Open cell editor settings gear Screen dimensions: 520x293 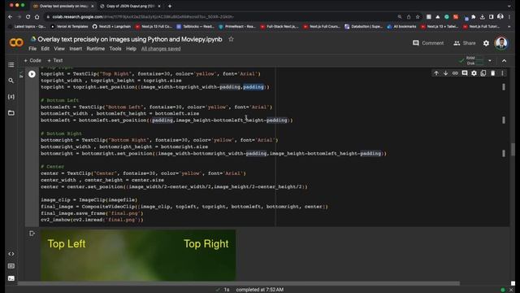coord(474,73)
